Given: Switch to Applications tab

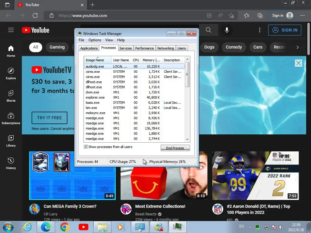Looking at the screenshot, I should (89, 48).
